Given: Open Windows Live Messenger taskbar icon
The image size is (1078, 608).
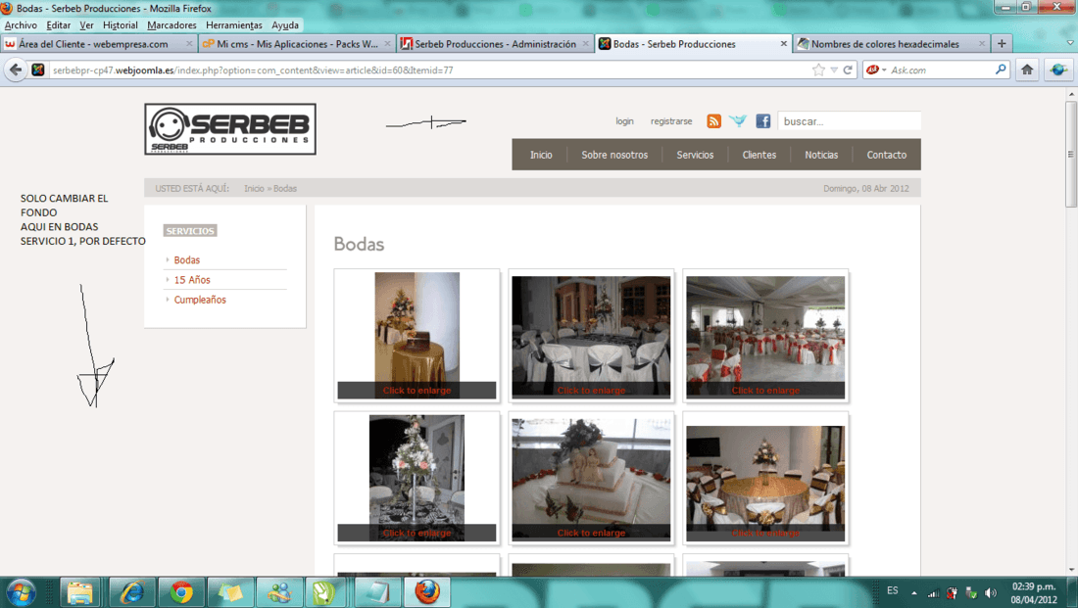Looking at the screenshot, I should 279,592.
